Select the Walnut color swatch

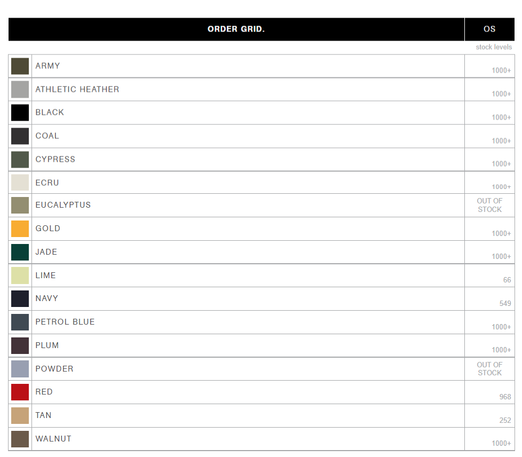pyautogui.click(x=20, y=439)
